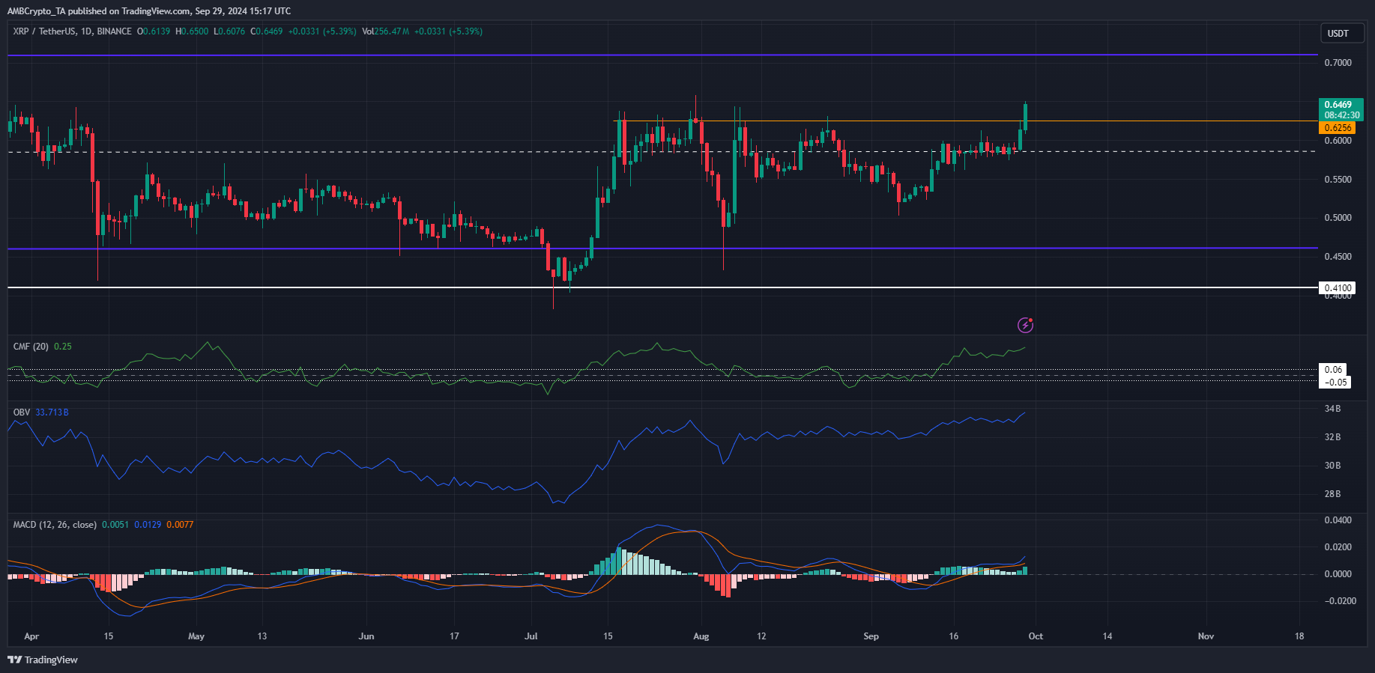Screen dimensions: 1375x673
Task: Select the MACD (12, 26, close) label
Action: (x=55, y=525)
